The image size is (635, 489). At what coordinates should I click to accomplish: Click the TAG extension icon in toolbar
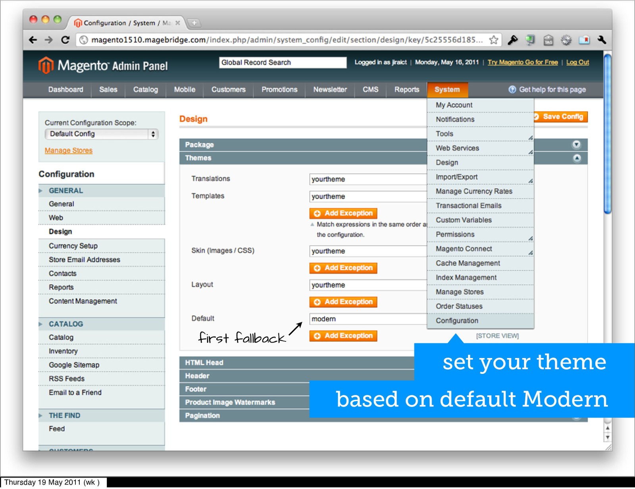click(x=548, y=40)
